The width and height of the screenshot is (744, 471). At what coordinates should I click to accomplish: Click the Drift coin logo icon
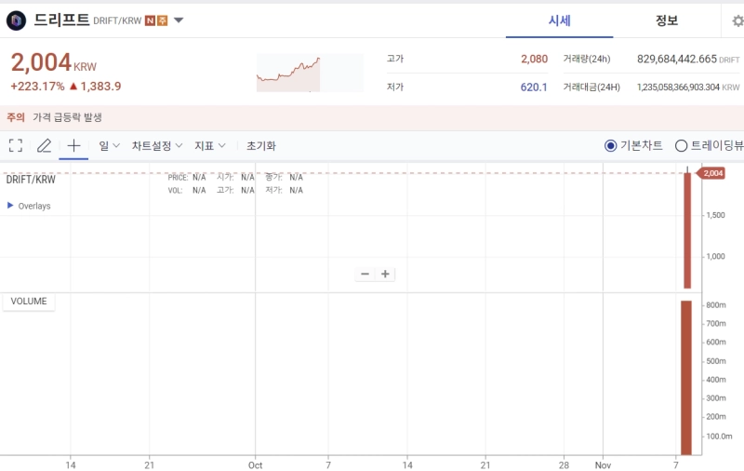tap(17, 20)
